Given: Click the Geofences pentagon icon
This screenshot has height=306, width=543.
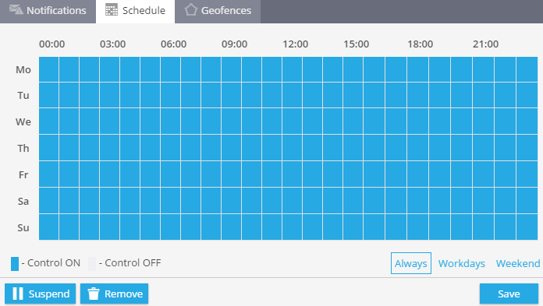Looking at the screenshot, I should (190, 9).
